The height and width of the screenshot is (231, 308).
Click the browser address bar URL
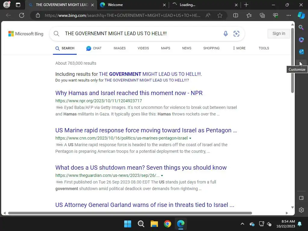[123, 15]
